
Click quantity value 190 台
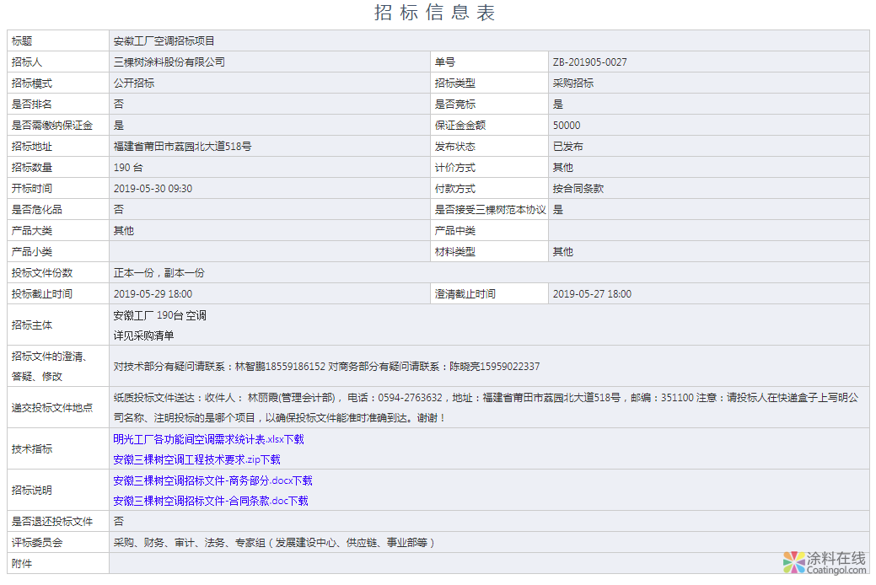pos(128,166)
